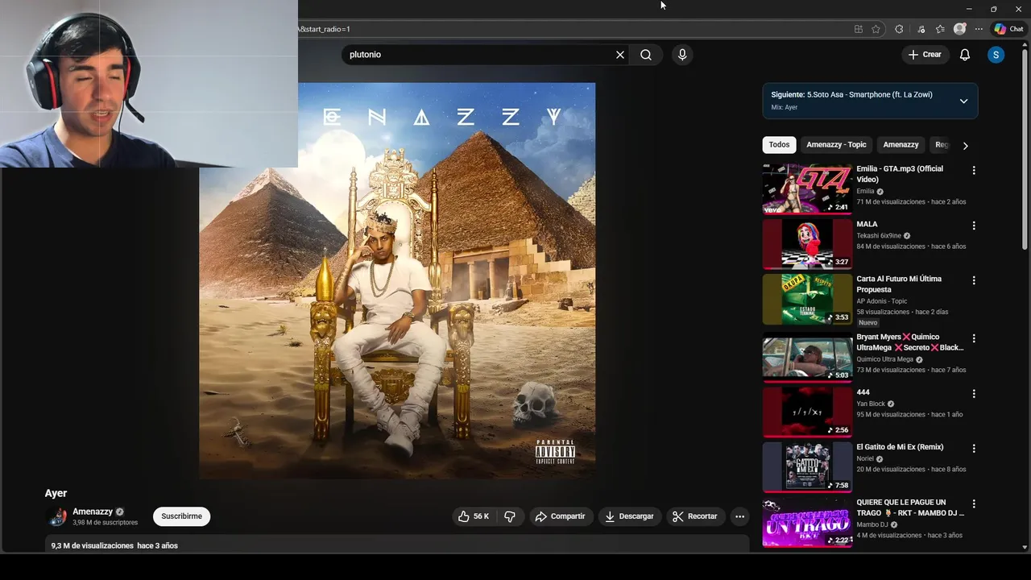Viewport: 1031px width, 580px height.
Task: Open browser extensions puzzle icon
Action: click(899, 29)
